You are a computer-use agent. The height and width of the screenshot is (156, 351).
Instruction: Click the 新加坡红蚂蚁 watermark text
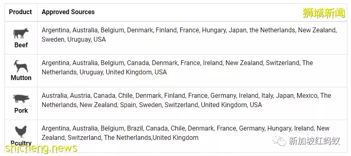314,141
